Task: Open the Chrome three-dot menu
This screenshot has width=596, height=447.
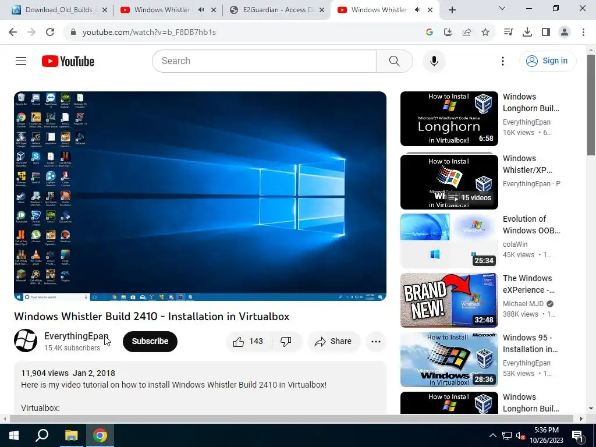Action: pos(583,32)
